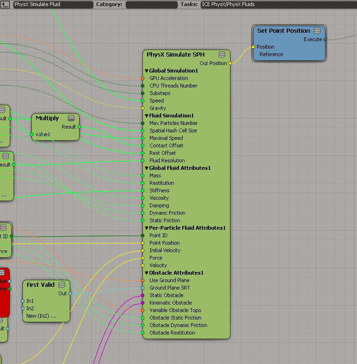Screen dimensions: 357x364
Task: Click the Use Ground Plane input port
Action: 143,280
